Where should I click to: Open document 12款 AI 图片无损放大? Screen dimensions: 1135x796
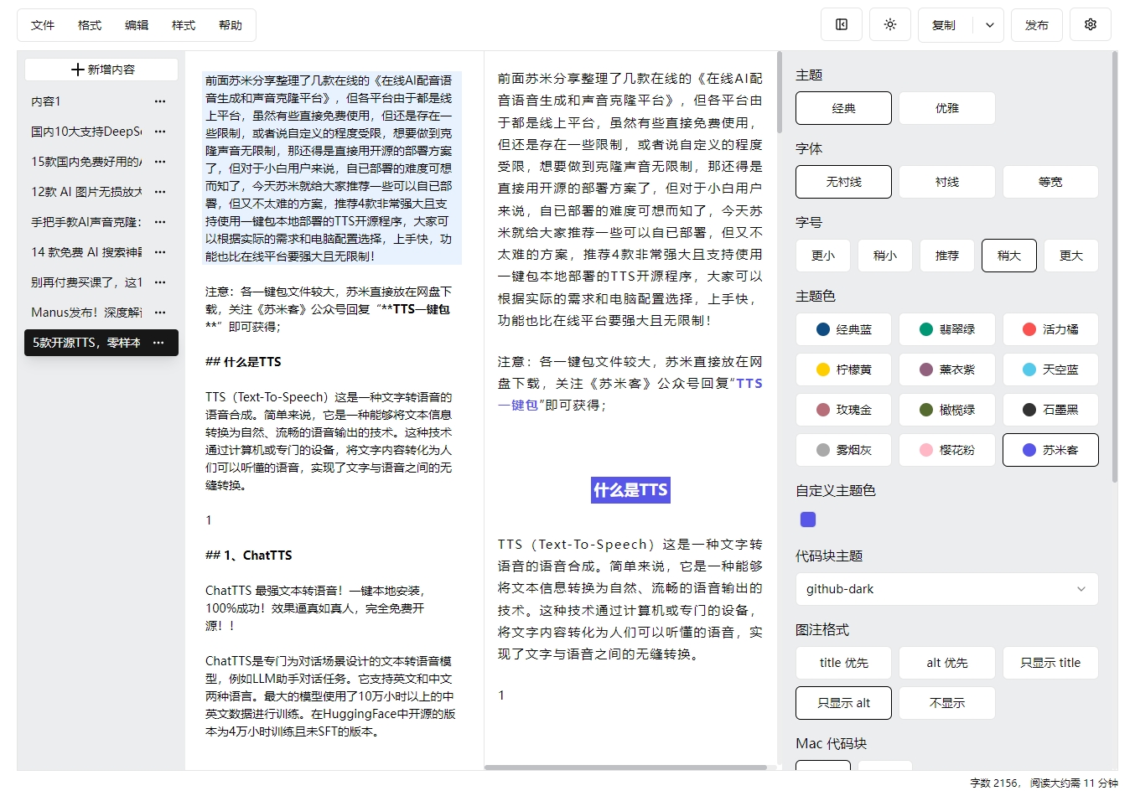(86, 192)
